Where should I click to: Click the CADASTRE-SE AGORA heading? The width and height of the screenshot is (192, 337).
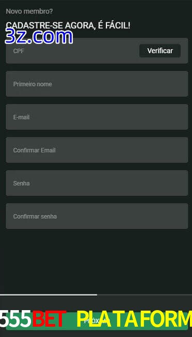[x=68, y=25]
